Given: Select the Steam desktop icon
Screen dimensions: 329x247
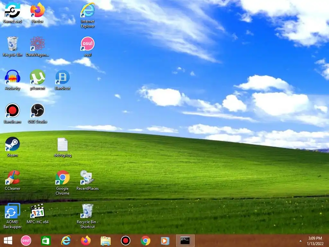Looking at the screenshot, I should pos(13,147).
